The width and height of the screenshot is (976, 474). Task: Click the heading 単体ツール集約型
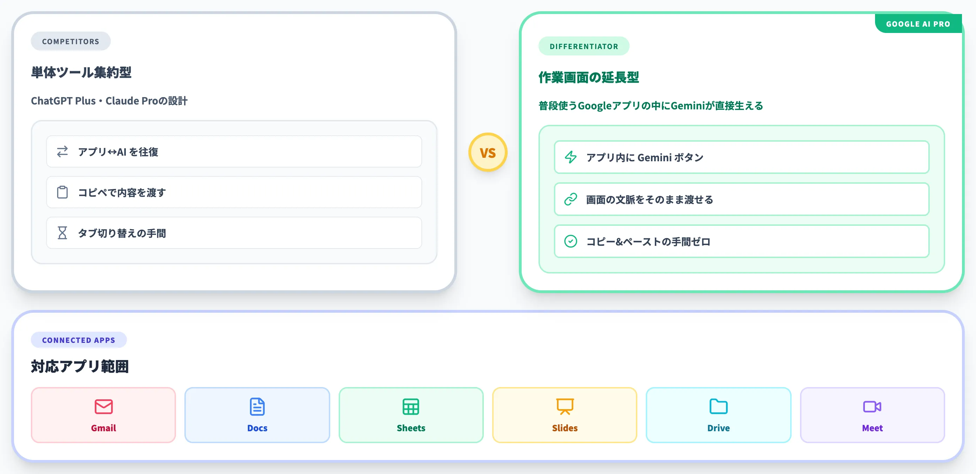tap(81, 72)
